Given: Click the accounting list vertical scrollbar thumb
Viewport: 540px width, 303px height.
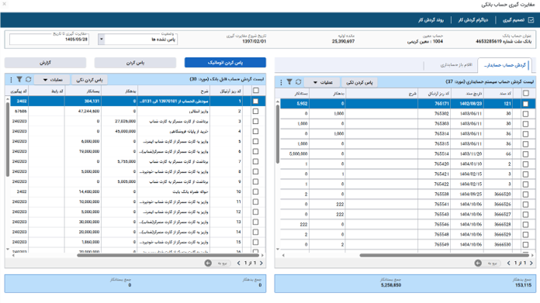Looking at the screenshot, I should tap(278, 134).
